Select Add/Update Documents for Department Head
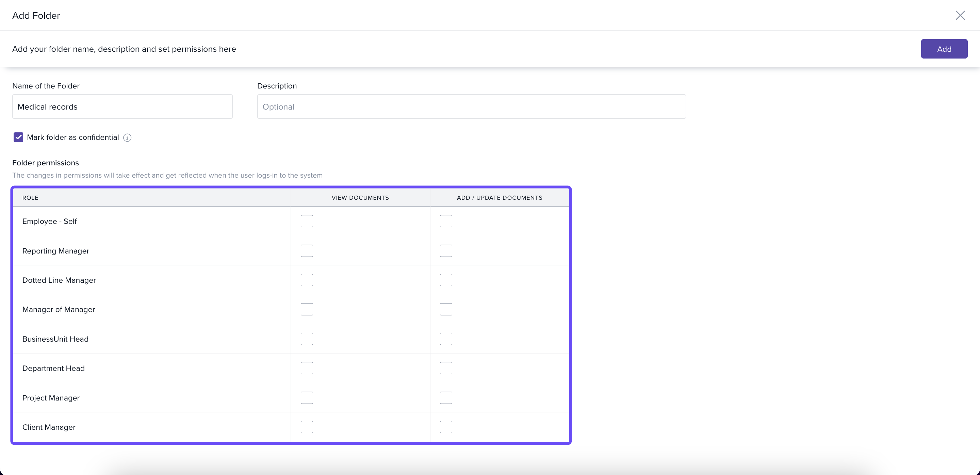Image resolution: width=980 pixels, height=475 pixels. coord(446,368)
